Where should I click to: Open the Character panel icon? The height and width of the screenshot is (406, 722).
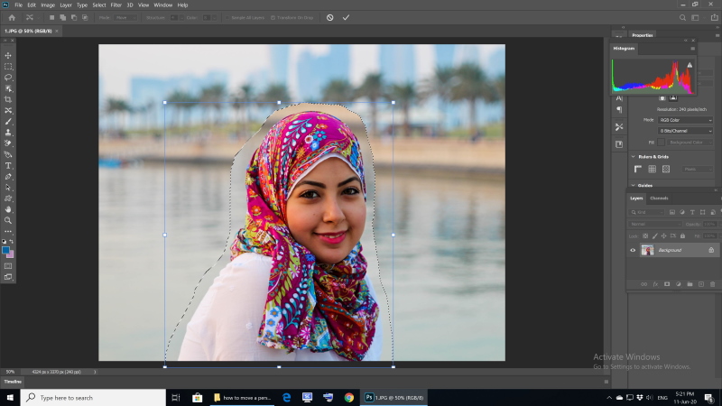pyautogui.click(x=619, y=98)
